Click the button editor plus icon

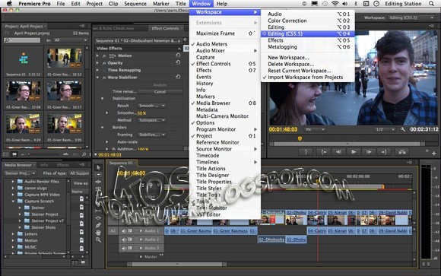pyautogui.click(x=434, y=154)
